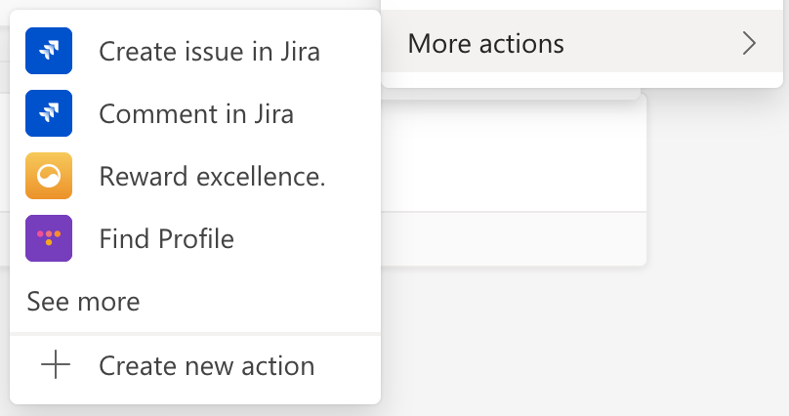Image resolution: width=789 pixels, height=416 pixels.
Task: Click the Jira icon next to Comment in Jira
Action: coord(49,113)
